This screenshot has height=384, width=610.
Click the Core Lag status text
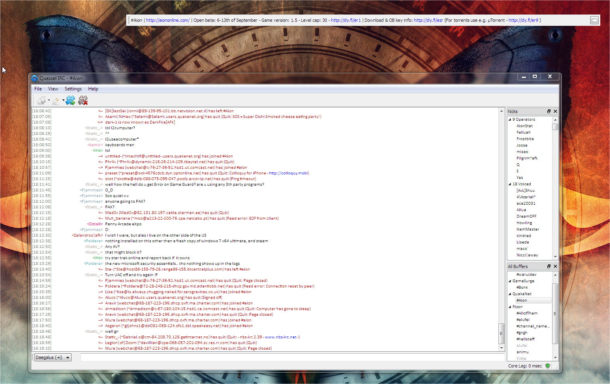[525, 366]
